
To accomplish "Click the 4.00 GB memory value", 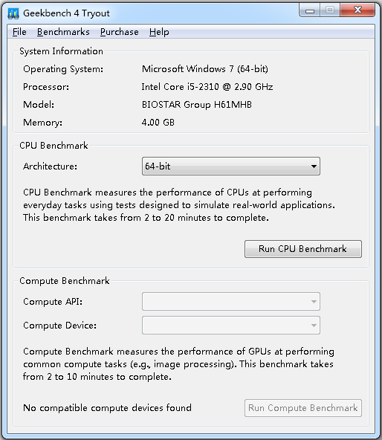I will 158,123.
